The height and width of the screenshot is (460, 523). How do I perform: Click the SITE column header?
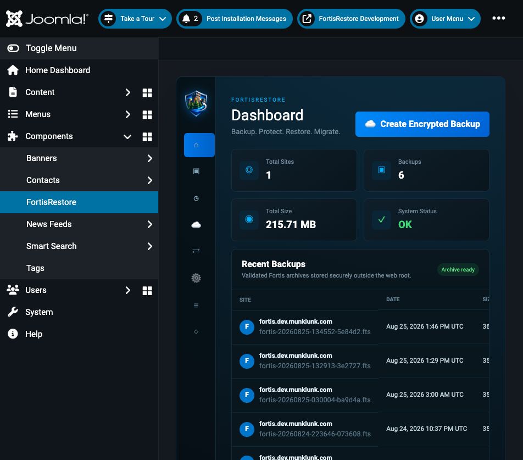click(x=245, y=300)
